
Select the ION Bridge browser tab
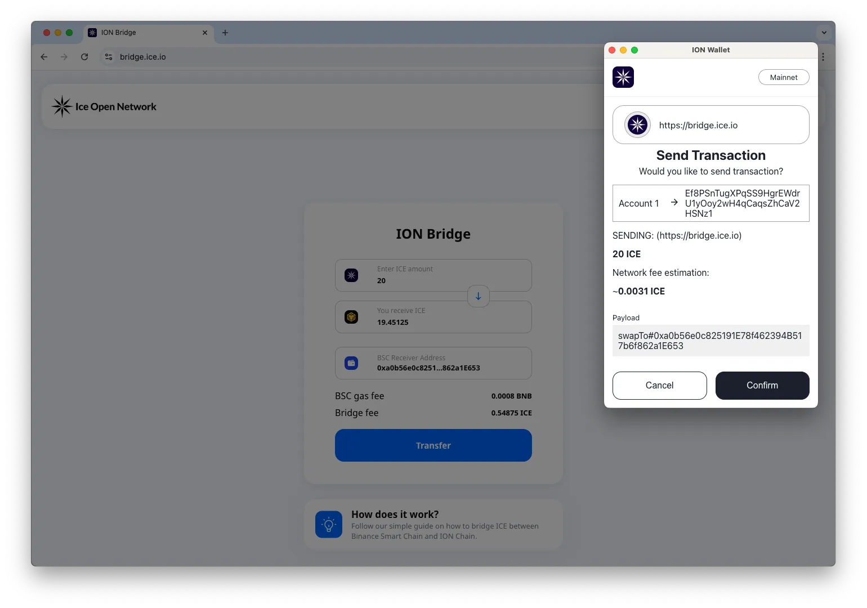tap(149, 33)
